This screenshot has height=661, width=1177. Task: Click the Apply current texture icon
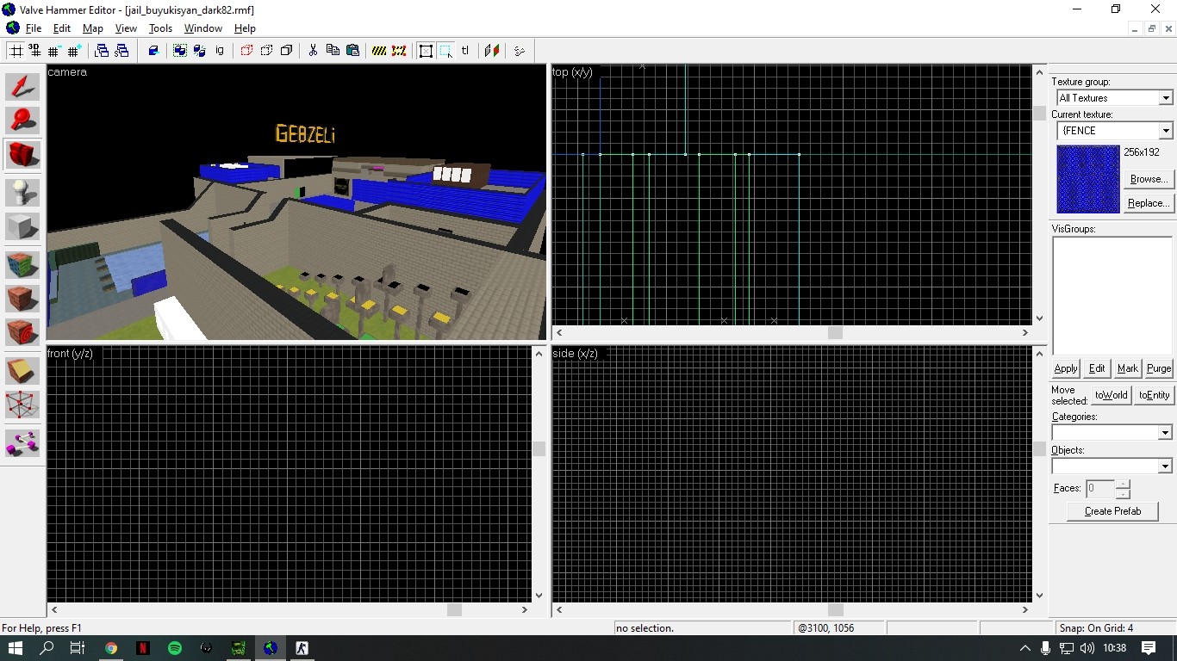tap(22, 299)
